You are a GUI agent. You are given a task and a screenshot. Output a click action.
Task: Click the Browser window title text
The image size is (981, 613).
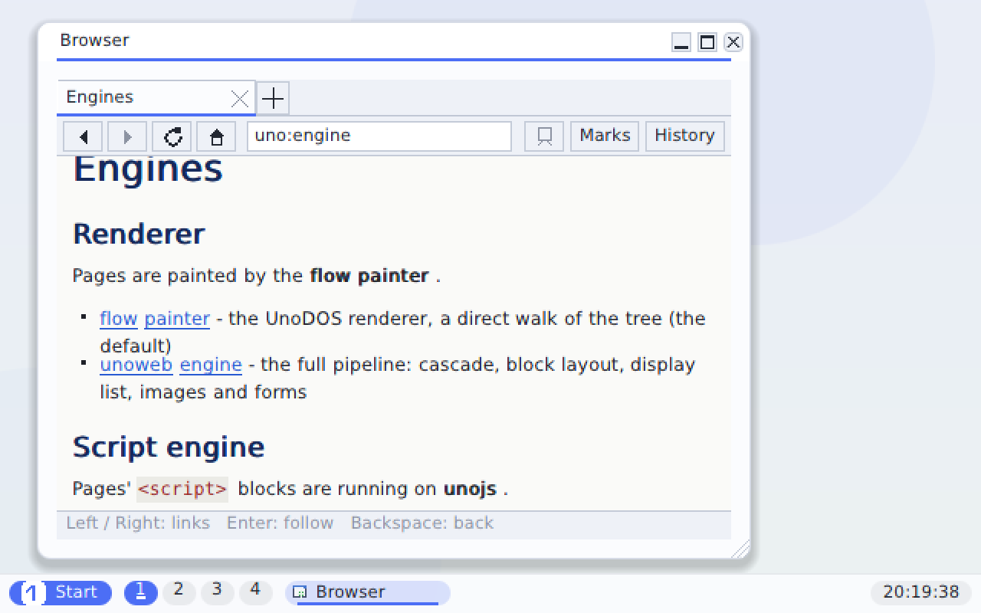click(x=94, y=41)
